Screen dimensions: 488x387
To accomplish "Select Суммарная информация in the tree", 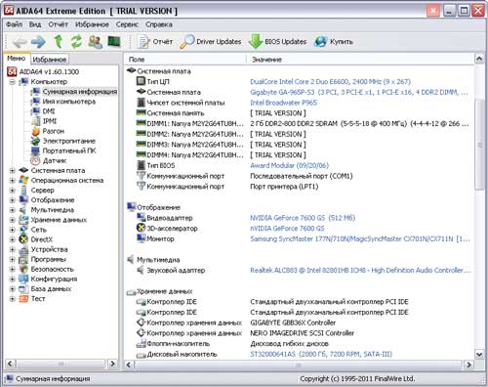I will pyautogui.click(x=80, y=92).
